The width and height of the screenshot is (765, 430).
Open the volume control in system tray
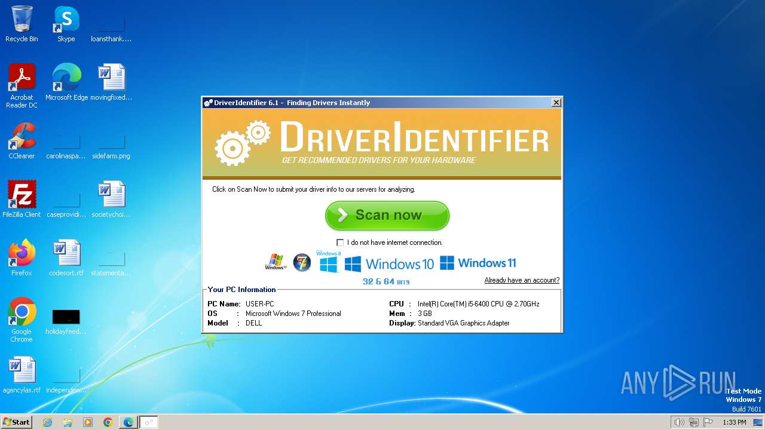(679, 422)
